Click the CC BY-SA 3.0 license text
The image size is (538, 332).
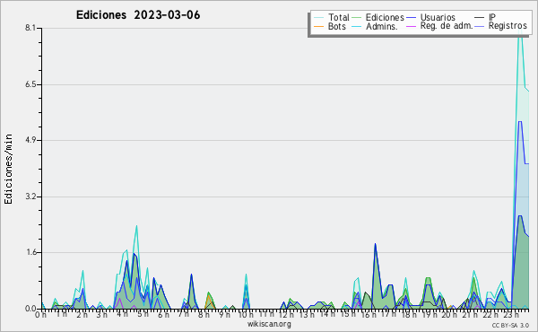[510, 326]
